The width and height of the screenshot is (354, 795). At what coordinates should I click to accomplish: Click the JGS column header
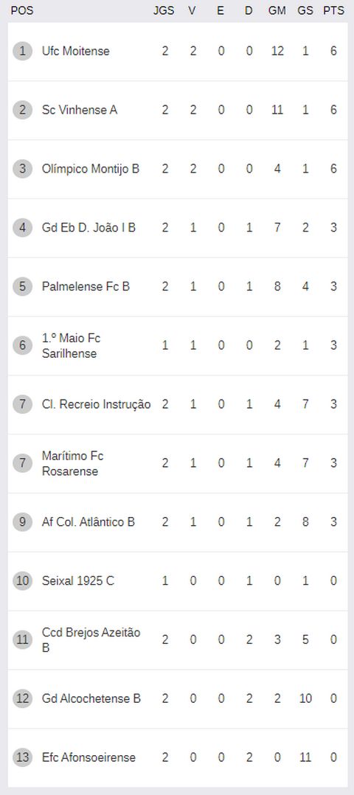click(x=164, y=10)
